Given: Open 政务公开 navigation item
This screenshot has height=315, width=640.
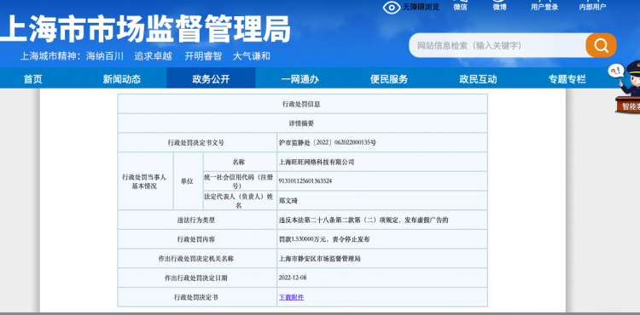Looking at the screenshot, I should tap(211, 78).
